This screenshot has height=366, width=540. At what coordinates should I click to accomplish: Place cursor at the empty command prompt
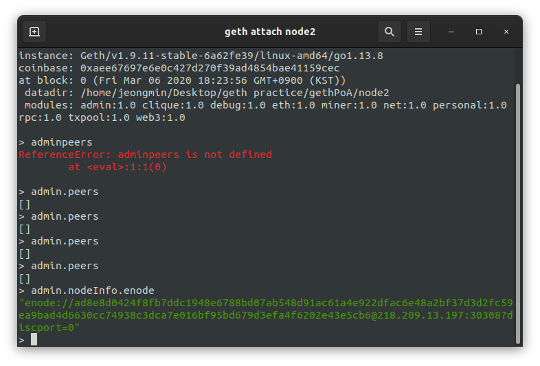(x=34, y=339)
